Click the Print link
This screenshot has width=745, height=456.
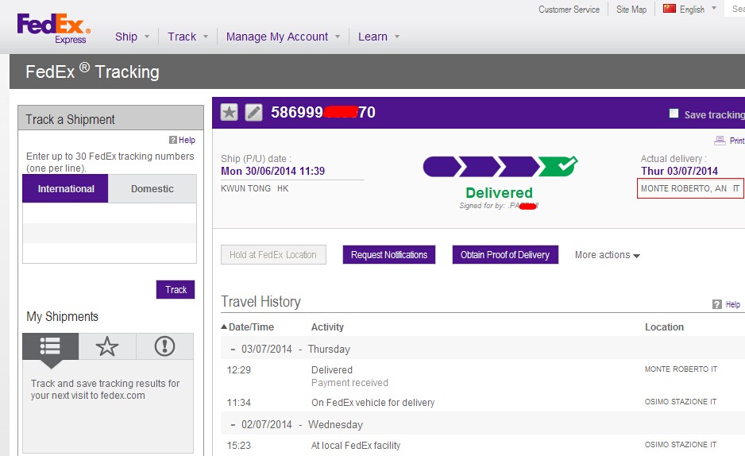coord(737,141)
